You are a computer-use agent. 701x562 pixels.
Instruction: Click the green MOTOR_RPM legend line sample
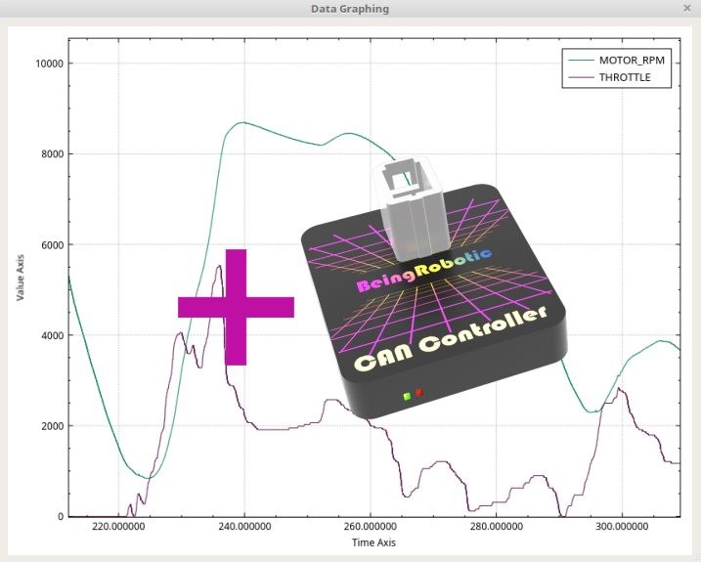click(x=581, y=60)
